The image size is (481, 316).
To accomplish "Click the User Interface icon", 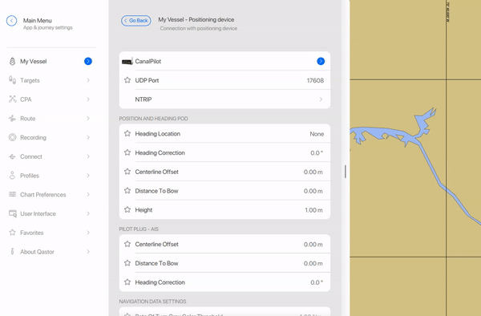I will (x=13, y=213).
